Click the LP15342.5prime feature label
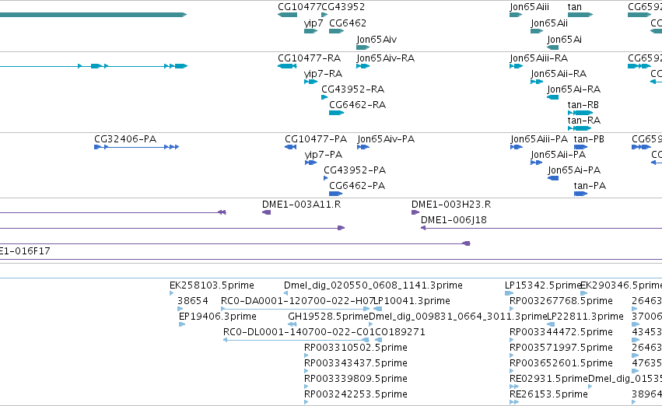 [x=543, y=285]
